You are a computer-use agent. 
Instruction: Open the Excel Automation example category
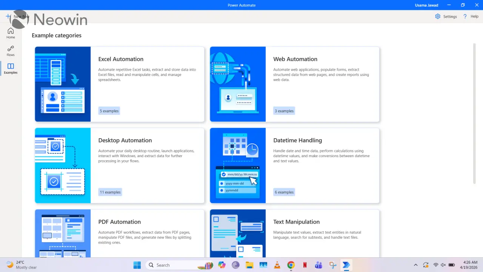pyautogui.click(x=119, y=84)
